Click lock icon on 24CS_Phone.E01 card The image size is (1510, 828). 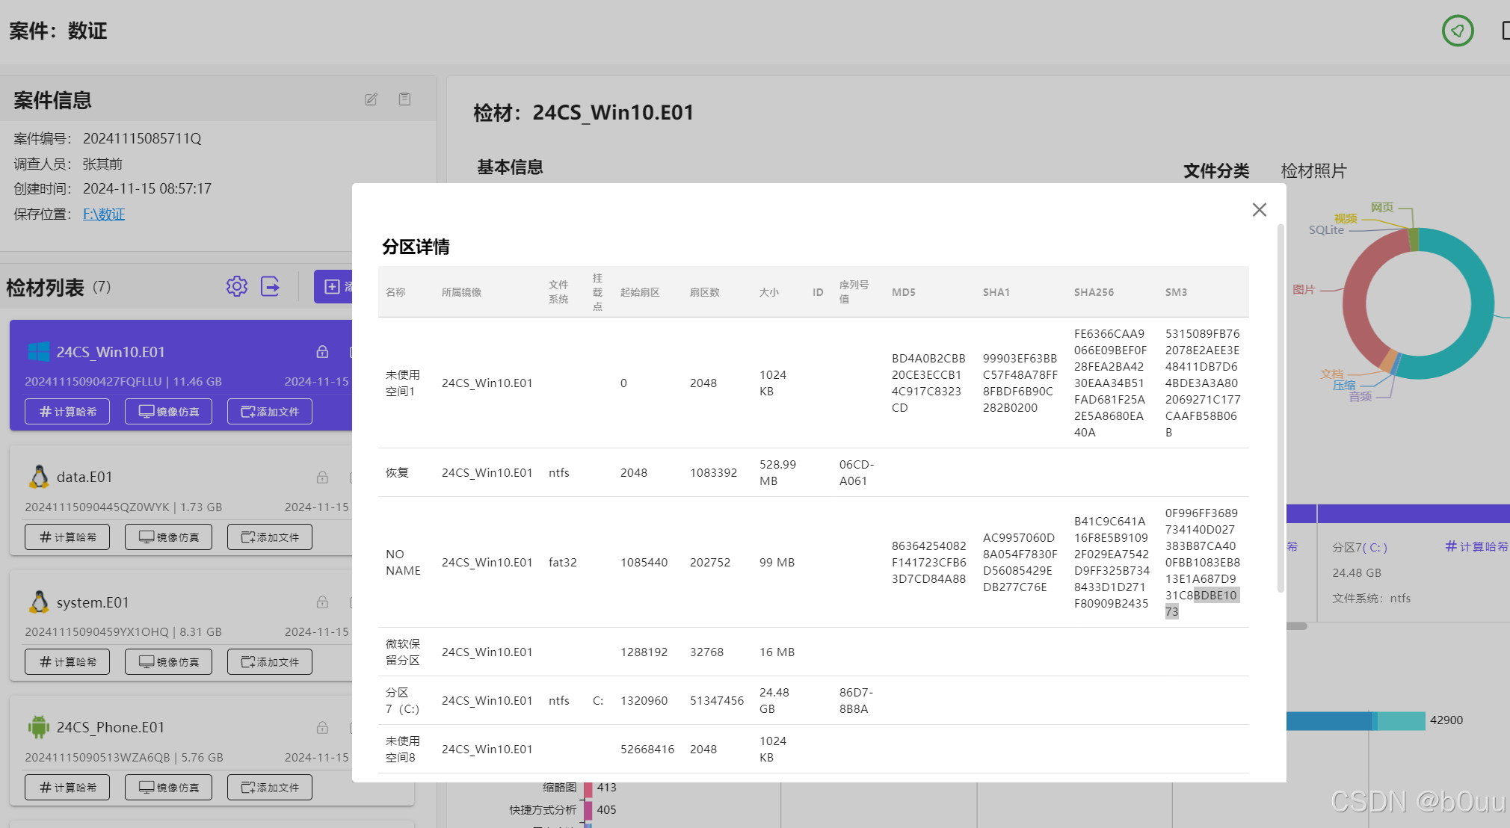coord(322,727)
